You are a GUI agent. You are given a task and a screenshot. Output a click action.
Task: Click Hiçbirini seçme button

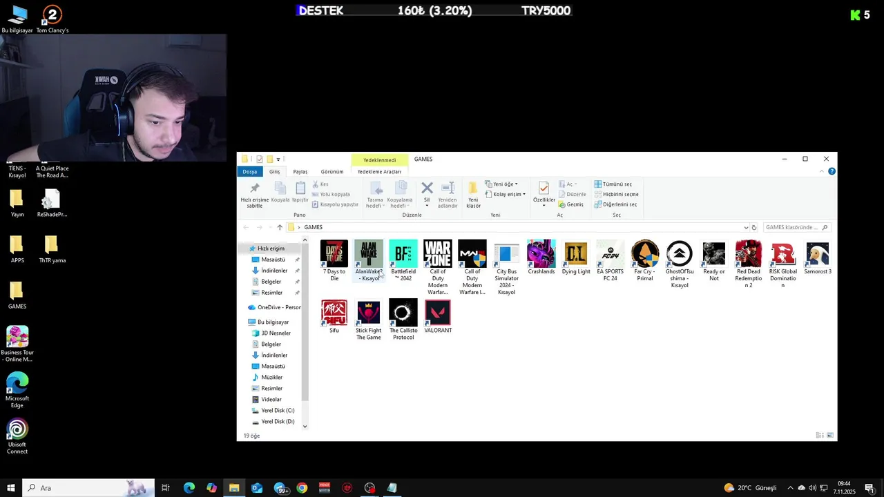pyautogui.click(x=617, y=195)
